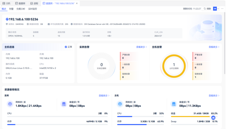
Task: Click the 刷新时间 11:22:27 label
Action: (192, 8)
